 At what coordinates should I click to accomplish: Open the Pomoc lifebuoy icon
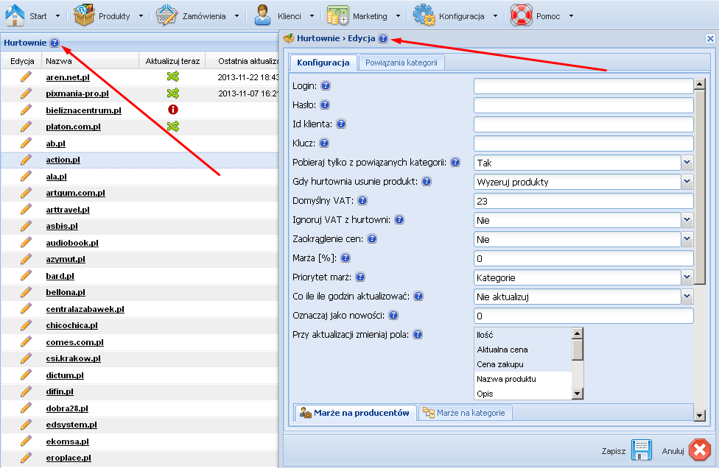point(522,15)
